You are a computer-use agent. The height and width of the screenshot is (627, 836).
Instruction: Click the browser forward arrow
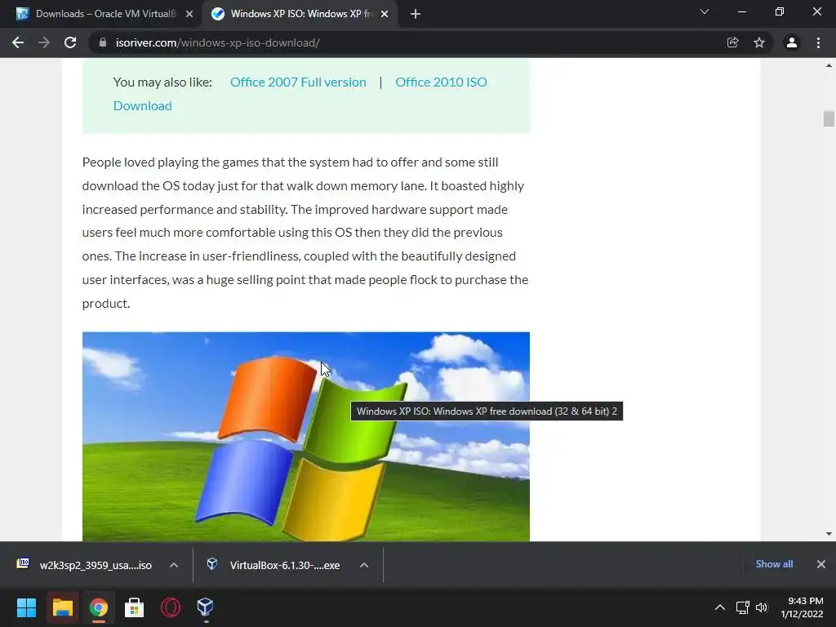click(x=44, y=42)
